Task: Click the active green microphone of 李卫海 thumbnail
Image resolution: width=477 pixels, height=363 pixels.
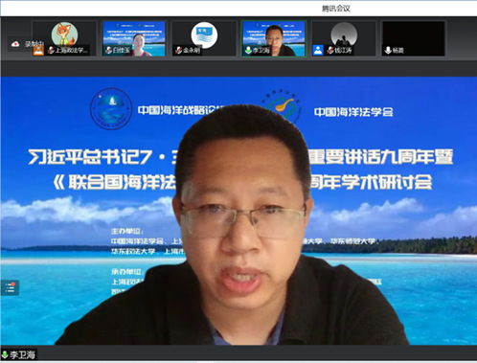Action: (x=248, y=50)
